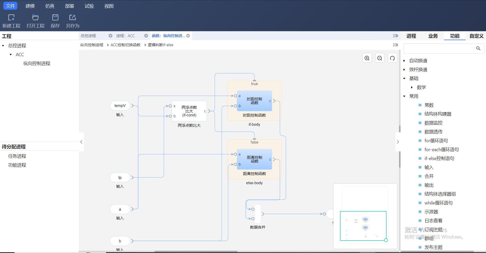
Task: Close the 进程: ACC tab
Action: click(146, 36)
